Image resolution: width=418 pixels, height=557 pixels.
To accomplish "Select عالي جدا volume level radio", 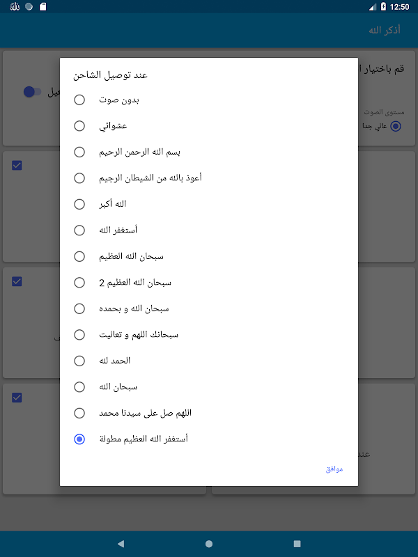I will (396, 126).
